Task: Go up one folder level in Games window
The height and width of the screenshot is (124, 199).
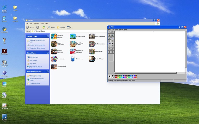Action: (44, 27)
